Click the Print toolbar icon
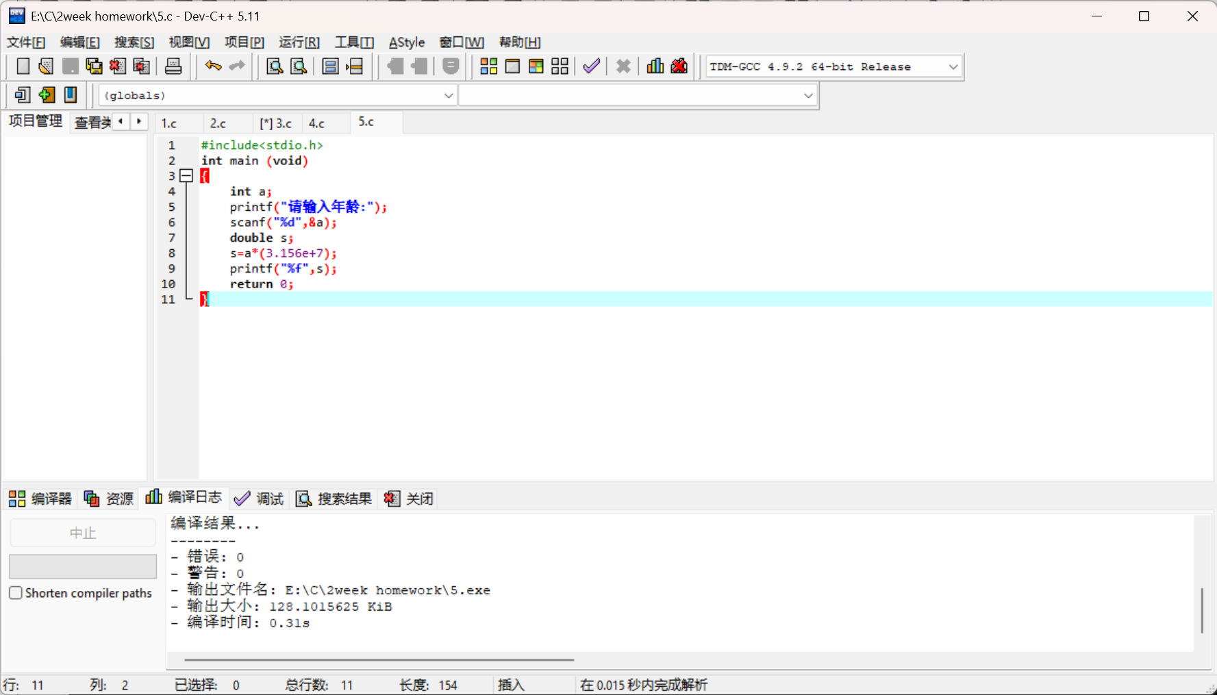Viewport: 1217px width, 695px height. (173, 66)
